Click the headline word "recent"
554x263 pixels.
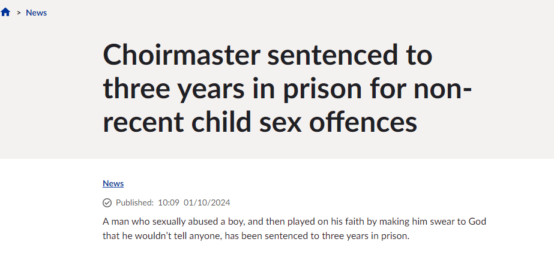click(142, 122)
